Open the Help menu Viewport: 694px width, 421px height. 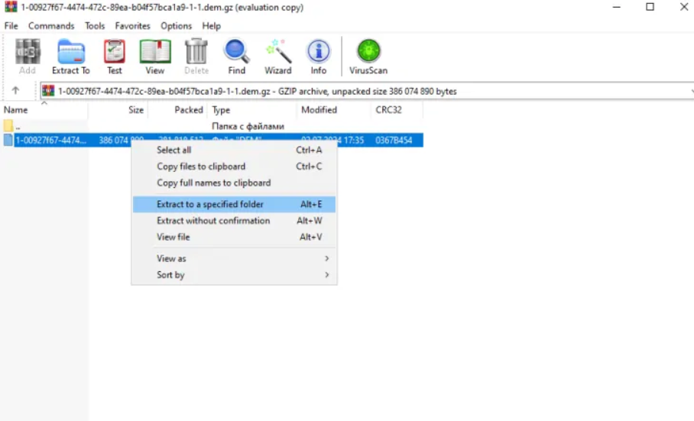pos(212,26)
